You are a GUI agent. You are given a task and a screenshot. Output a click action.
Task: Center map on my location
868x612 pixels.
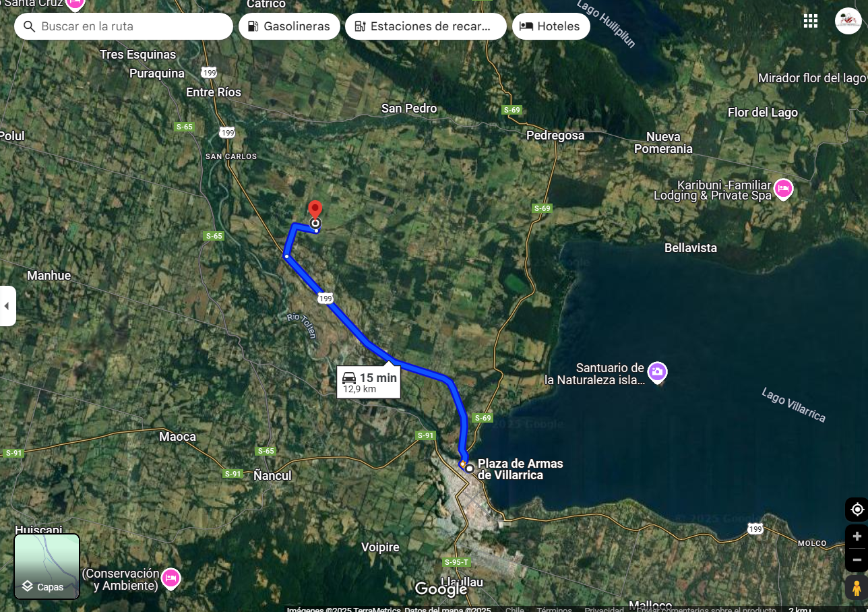(857, 510)
